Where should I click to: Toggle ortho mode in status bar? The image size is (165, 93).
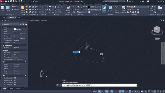[x=109, y=91]
